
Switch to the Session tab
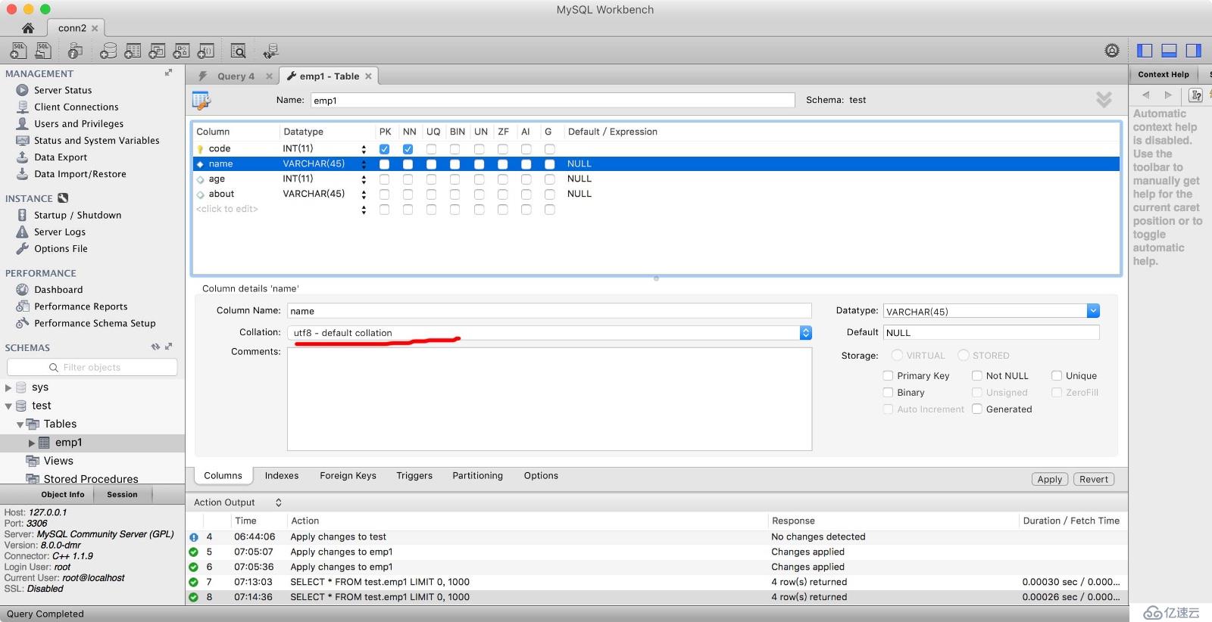[x=122, y=495]
